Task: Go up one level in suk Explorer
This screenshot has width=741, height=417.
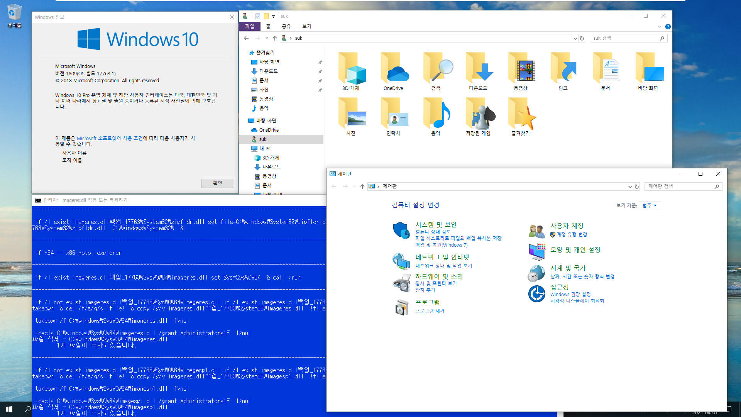Action: click(x=274, y=38)
